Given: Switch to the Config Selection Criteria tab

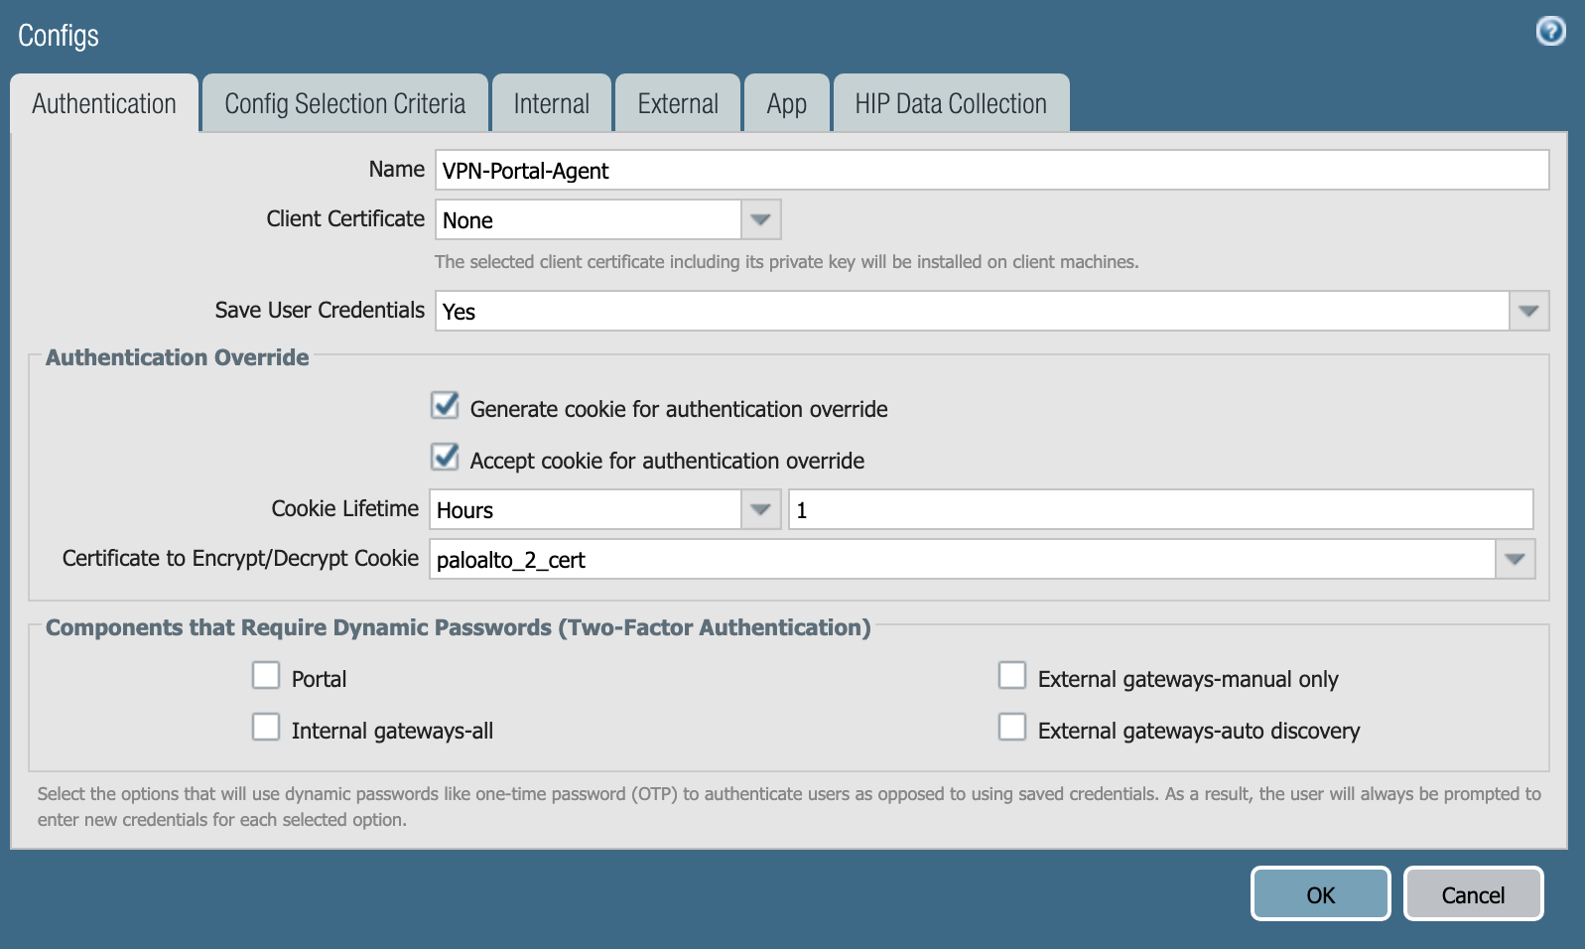Looking at the screenshot, I should 344,104.
